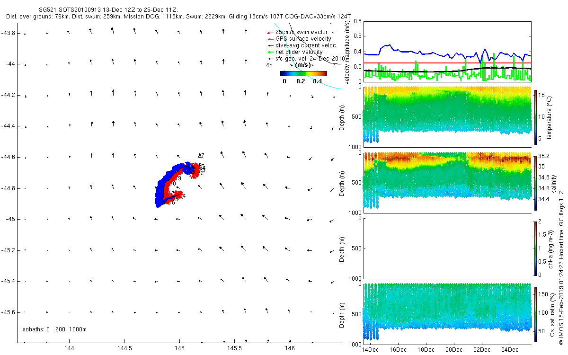Screen dimensions: 568x355
Task: Click the "16Dec" date tick label
Action: pos(398,350)
